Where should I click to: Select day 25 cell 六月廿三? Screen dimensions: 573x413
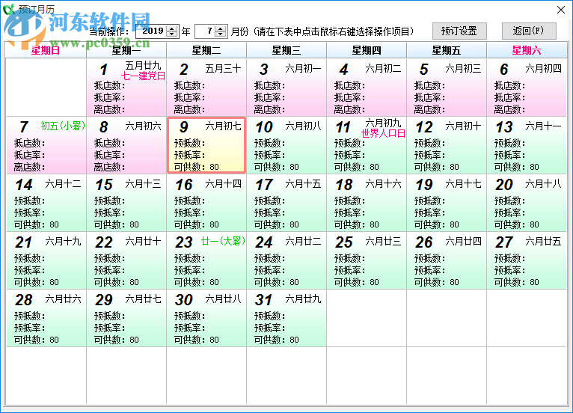[x=367, y=260]
